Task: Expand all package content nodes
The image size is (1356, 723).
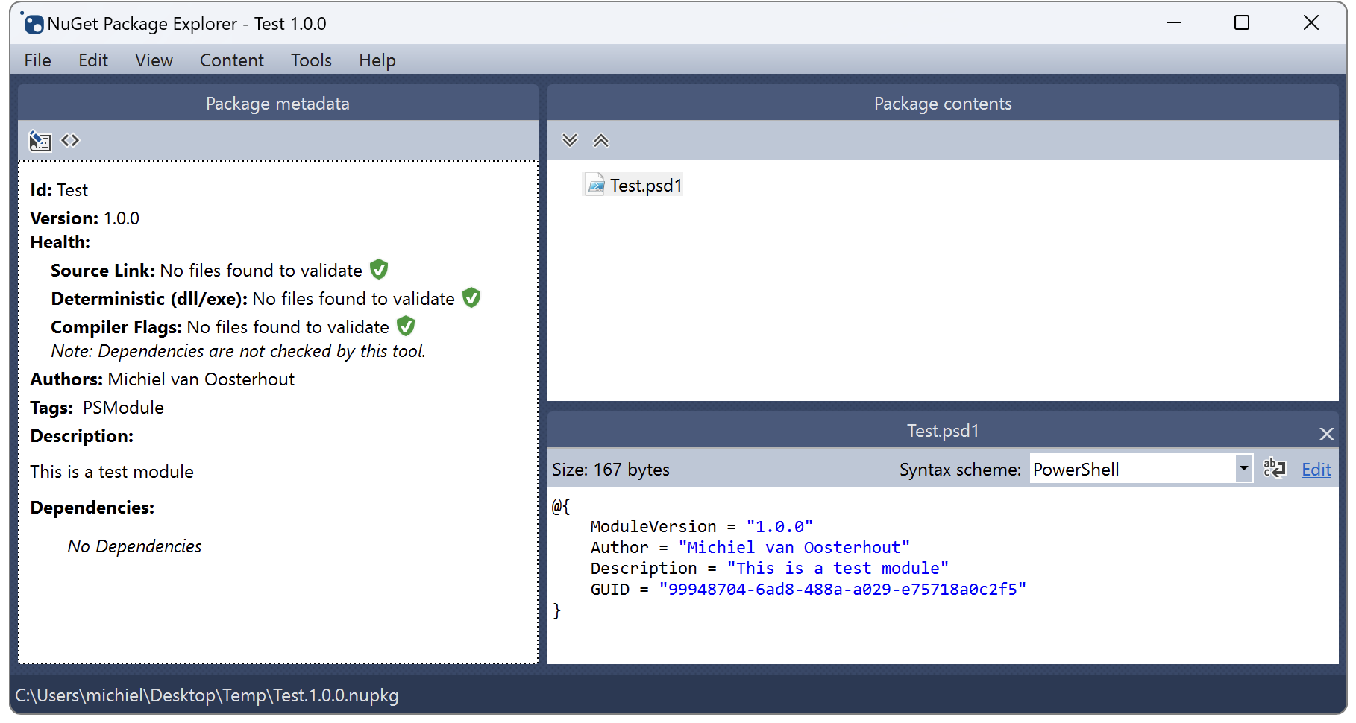Action: pos(570,140)
